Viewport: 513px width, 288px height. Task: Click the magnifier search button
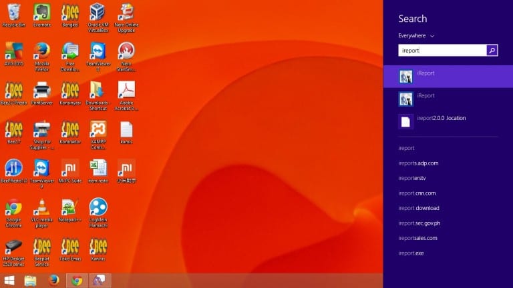[492, 50]
